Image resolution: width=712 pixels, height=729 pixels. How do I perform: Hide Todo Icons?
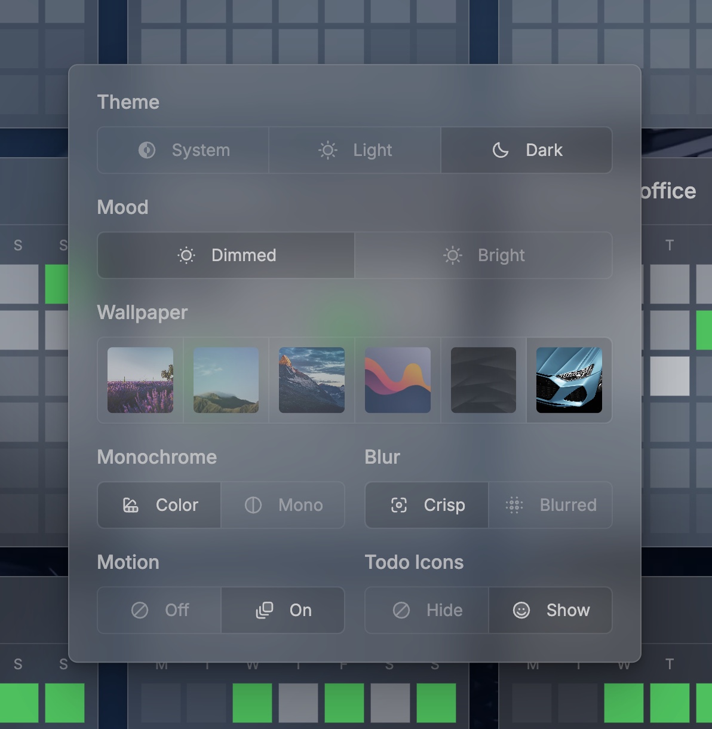[427, 610]
